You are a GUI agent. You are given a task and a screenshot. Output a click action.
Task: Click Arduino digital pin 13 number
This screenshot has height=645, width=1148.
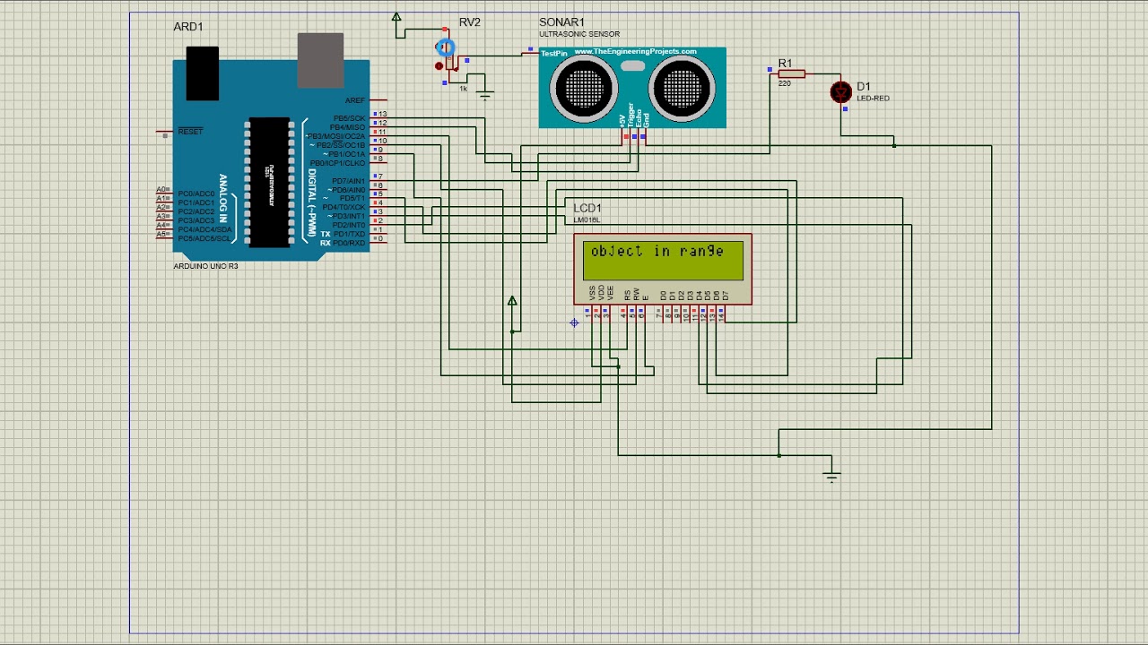coord(383,115)
